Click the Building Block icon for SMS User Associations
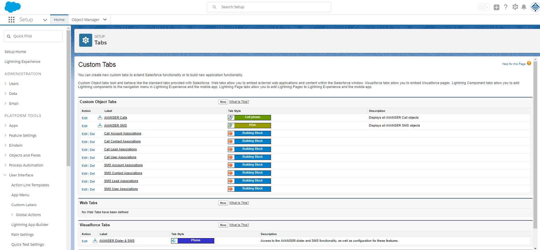The height and width of the screenshot is (250, 540). coord(231,189)
